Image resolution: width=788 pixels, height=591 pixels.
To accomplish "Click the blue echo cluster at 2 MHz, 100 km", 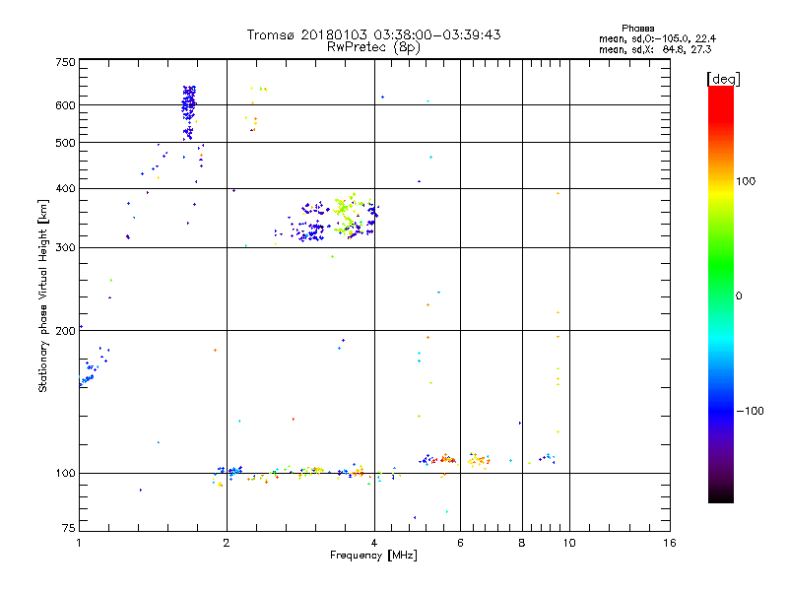I will [230, 472].
